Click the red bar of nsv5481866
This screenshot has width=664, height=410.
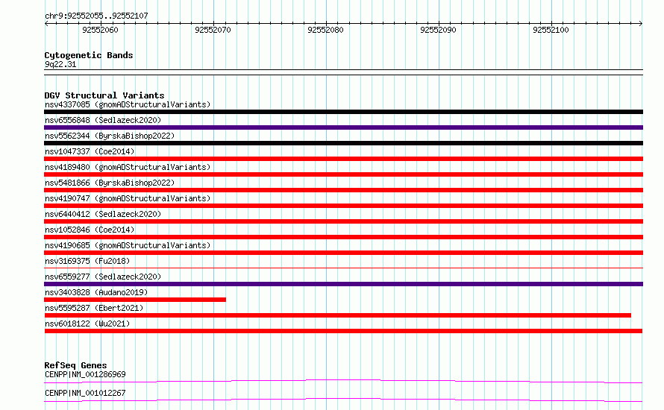pyautogui.click(x=343, y=190)
